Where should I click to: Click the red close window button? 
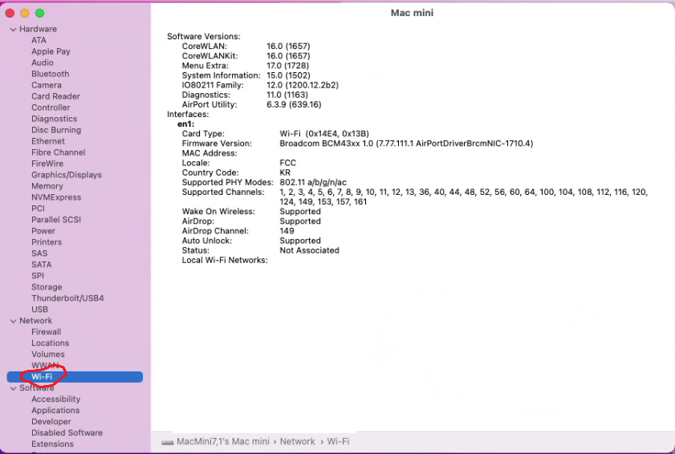(10, 13)
